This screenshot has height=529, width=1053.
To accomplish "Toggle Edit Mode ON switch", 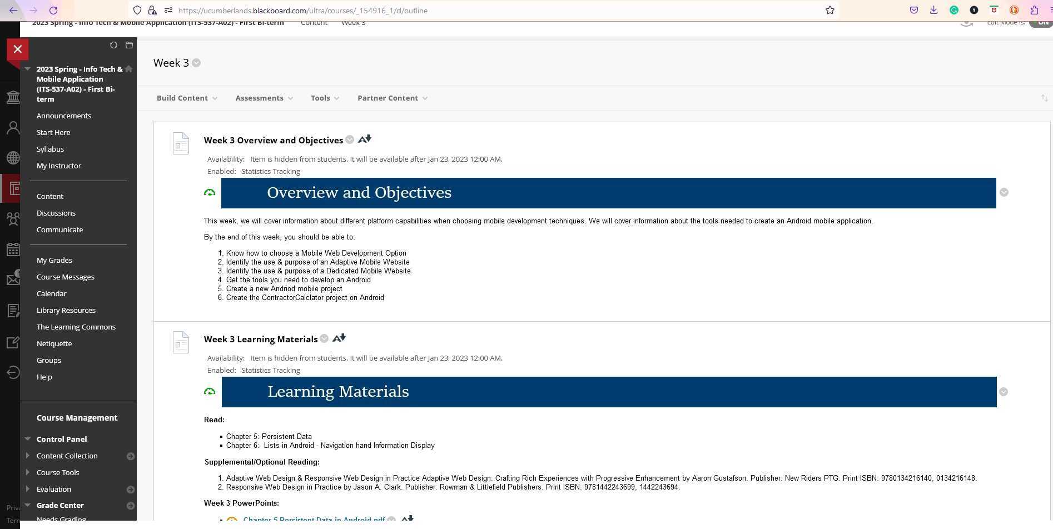I will pos(1041,22).
